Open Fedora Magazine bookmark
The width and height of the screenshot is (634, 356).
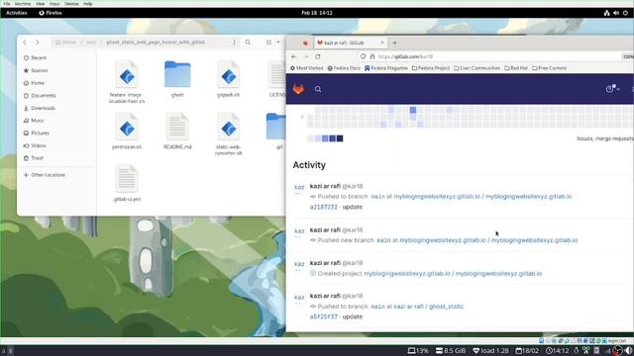click(x=386, y=68)
